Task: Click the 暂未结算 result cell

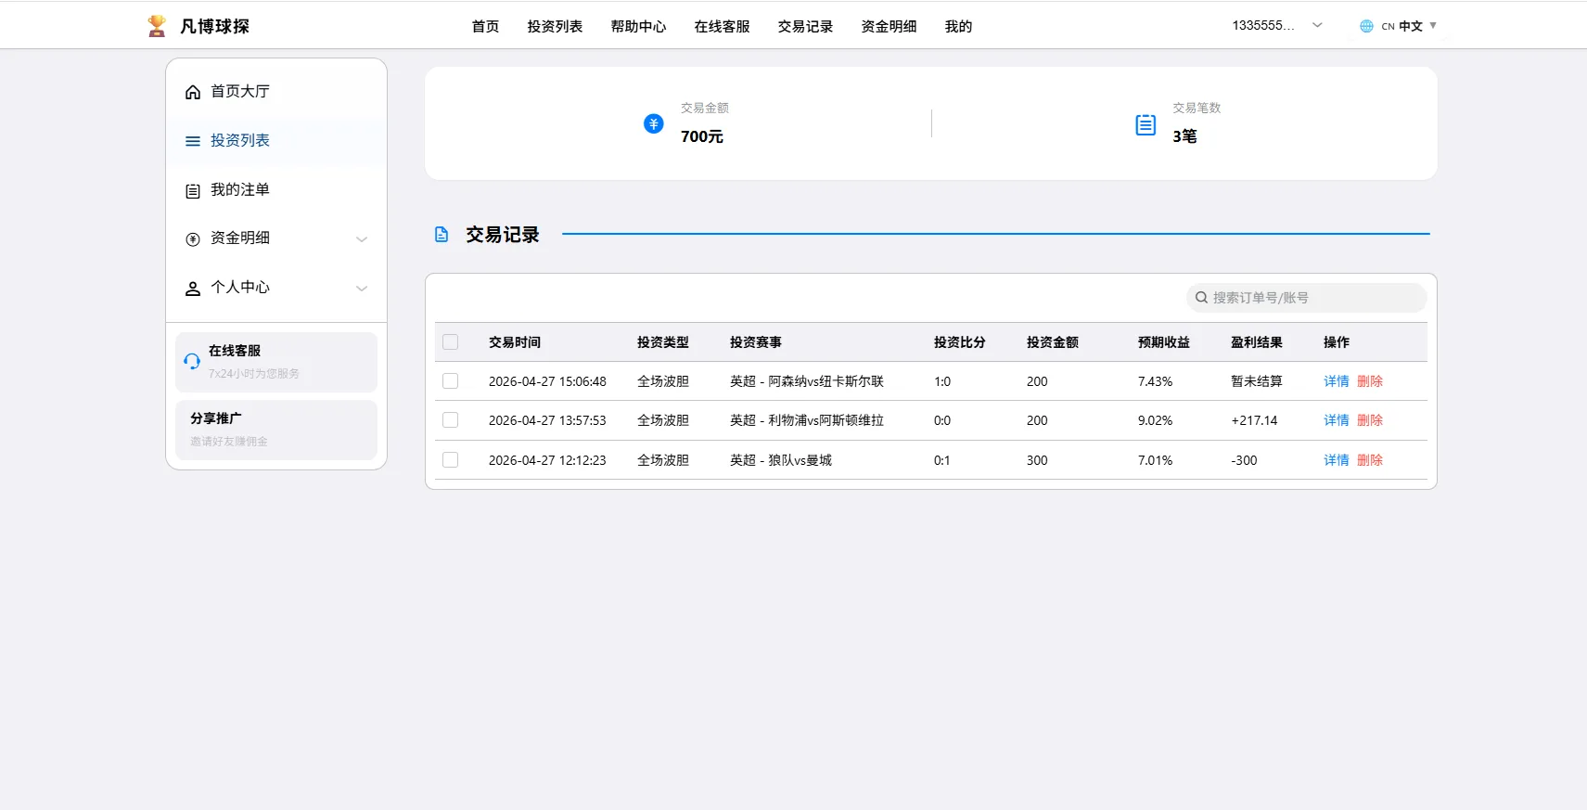Action: coord(1257,381)
